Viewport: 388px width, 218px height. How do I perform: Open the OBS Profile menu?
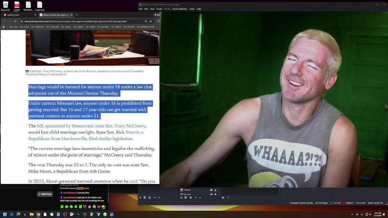167,9
